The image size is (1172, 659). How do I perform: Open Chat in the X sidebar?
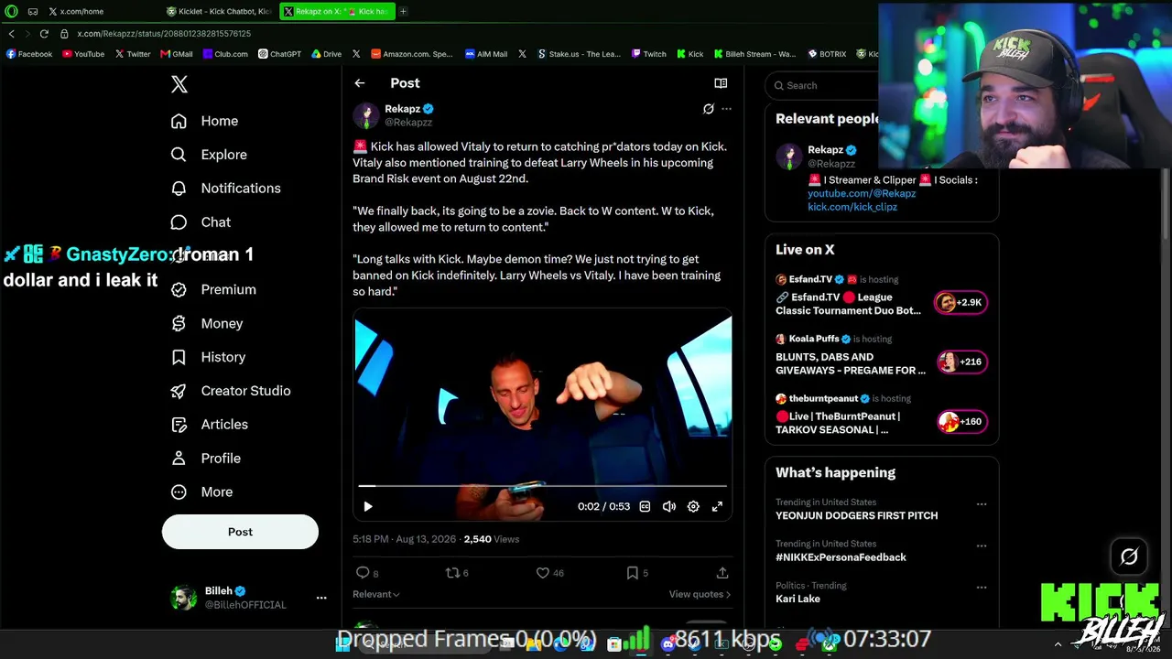tap(201, 222)
